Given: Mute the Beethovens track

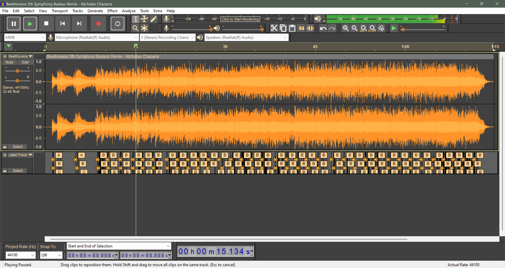Looking at the screenshot, I should (9, 62).
